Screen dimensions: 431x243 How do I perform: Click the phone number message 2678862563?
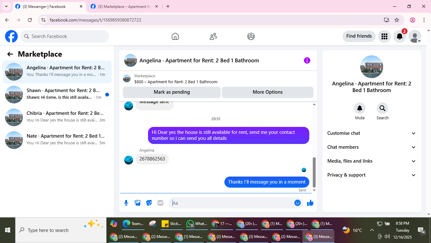[152, 159]
